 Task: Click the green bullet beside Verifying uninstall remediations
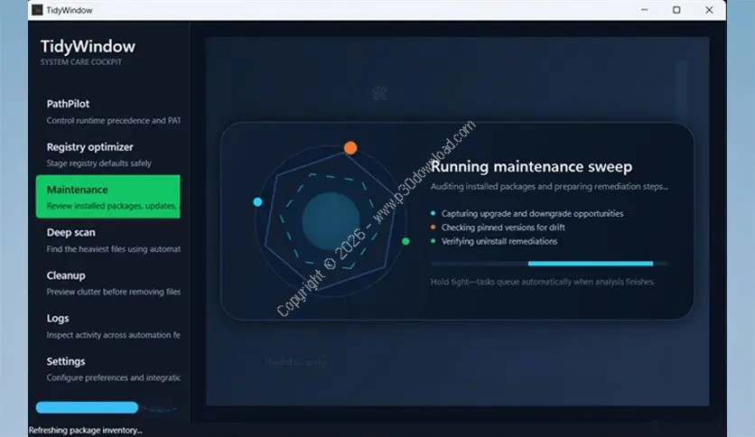(433, 241)
